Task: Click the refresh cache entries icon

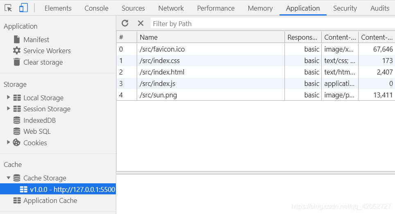Action: (x=125, y=23)
